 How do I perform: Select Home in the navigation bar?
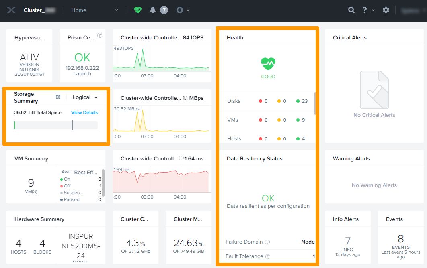point(79,10)
